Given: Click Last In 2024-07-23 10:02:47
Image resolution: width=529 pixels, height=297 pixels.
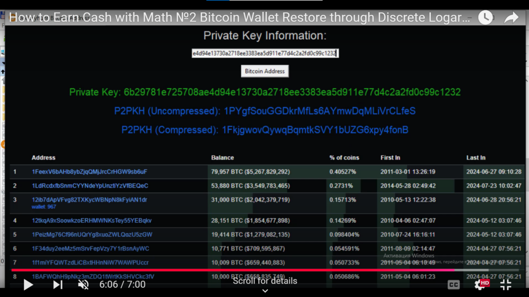Looking at the screenshot, I should coord(494,186).
